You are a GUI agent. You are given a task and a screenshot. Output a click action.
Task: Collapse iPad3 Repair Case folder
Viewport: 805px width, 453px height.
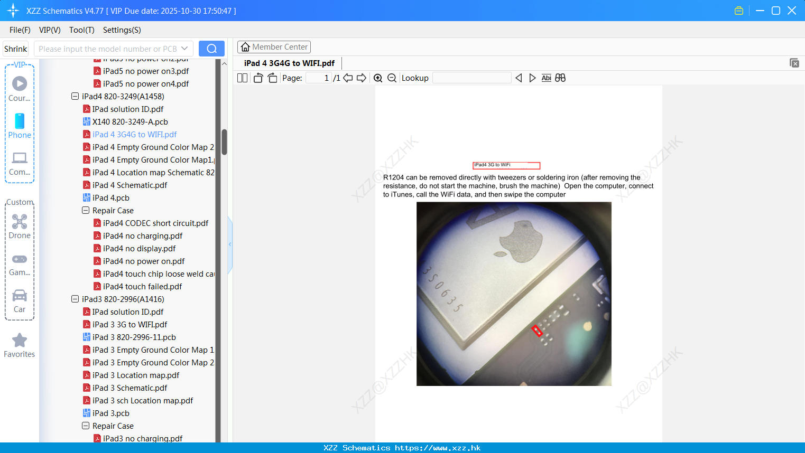[x=86, y=426]
